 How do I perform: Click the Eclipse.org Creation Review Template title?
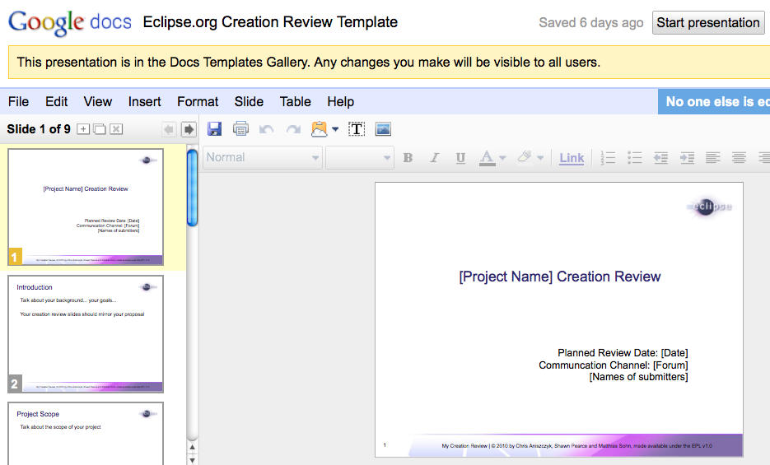[270, 22]
